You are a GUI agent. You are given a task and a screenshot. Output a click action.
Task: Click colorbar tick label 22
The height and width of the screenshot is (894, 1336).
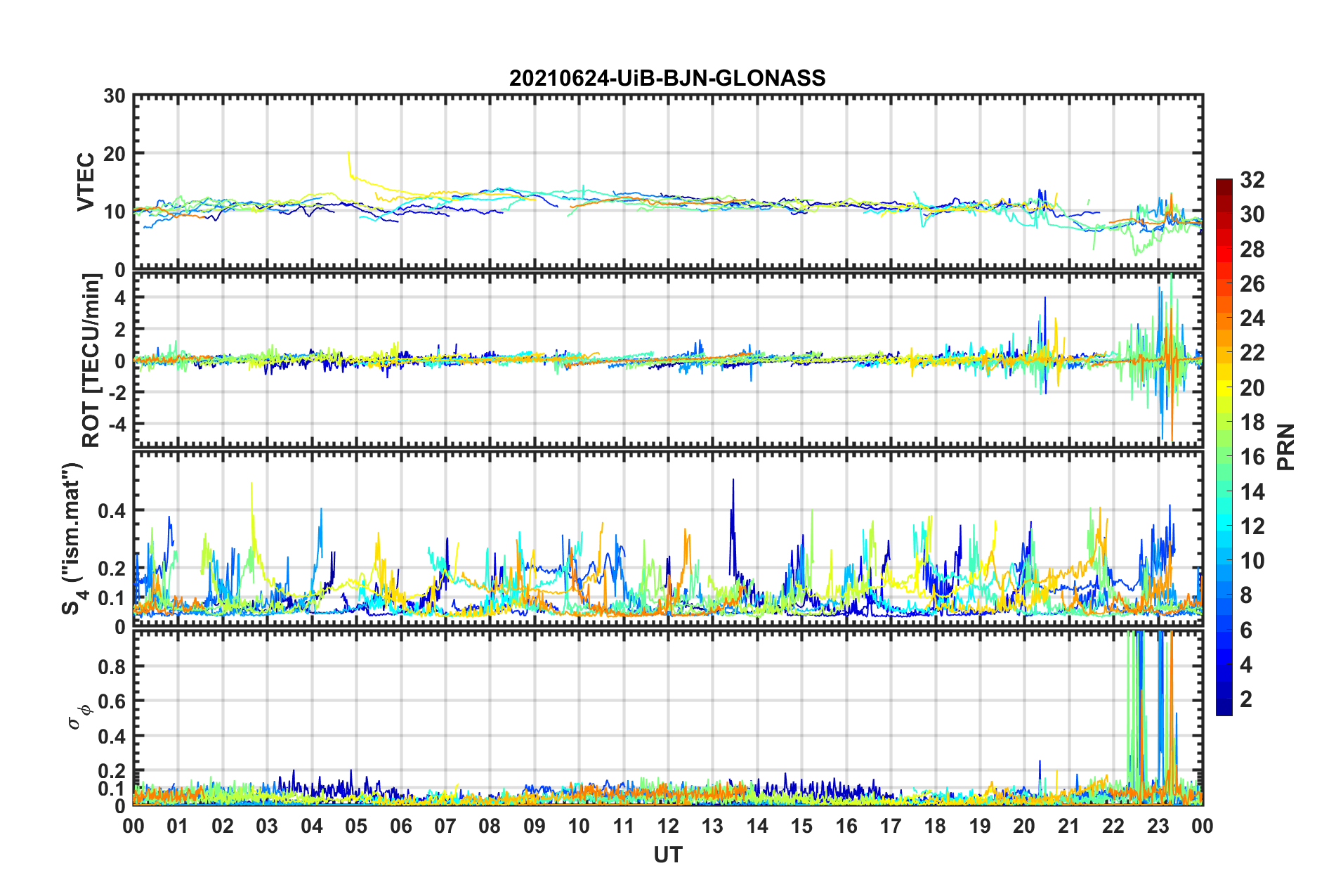click(1252, 353)
